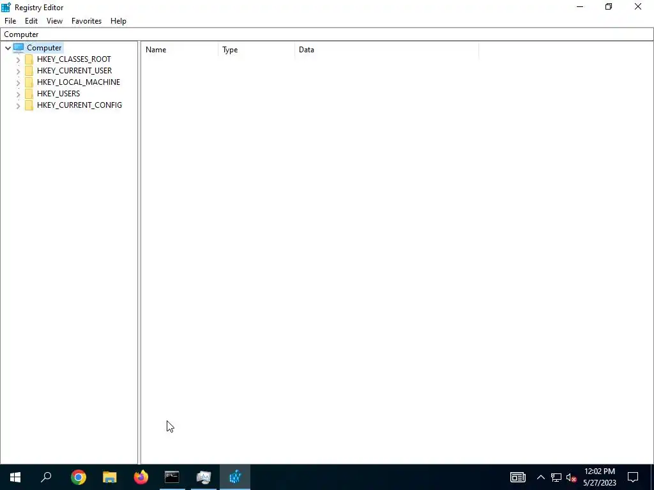Open the Windows Start menu
Screen dimensions: 654x490
click(x=15, y=477)
